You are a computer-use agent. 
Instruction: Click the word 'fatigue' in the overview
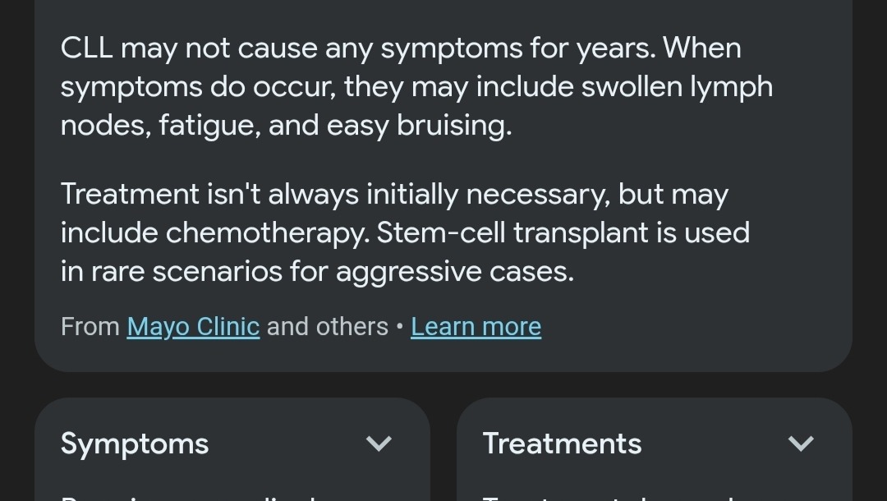coord(206,126)
